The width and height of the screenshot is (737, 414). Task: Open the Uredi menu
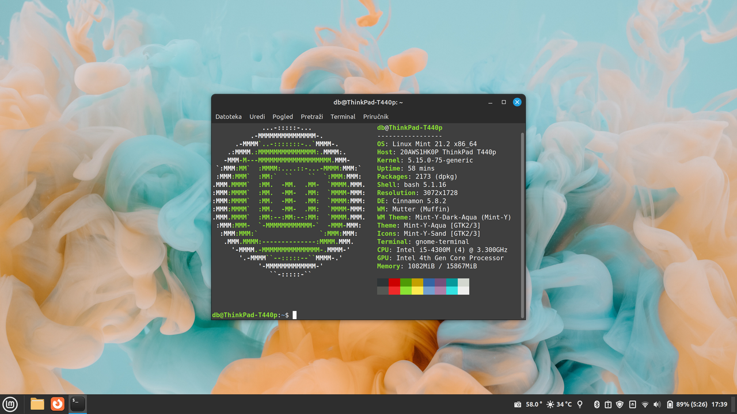pos(257,117)
